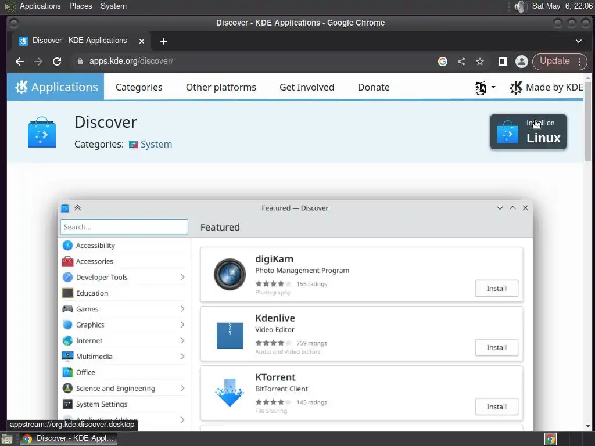Expand the Games category chevron

pos(182,309)
